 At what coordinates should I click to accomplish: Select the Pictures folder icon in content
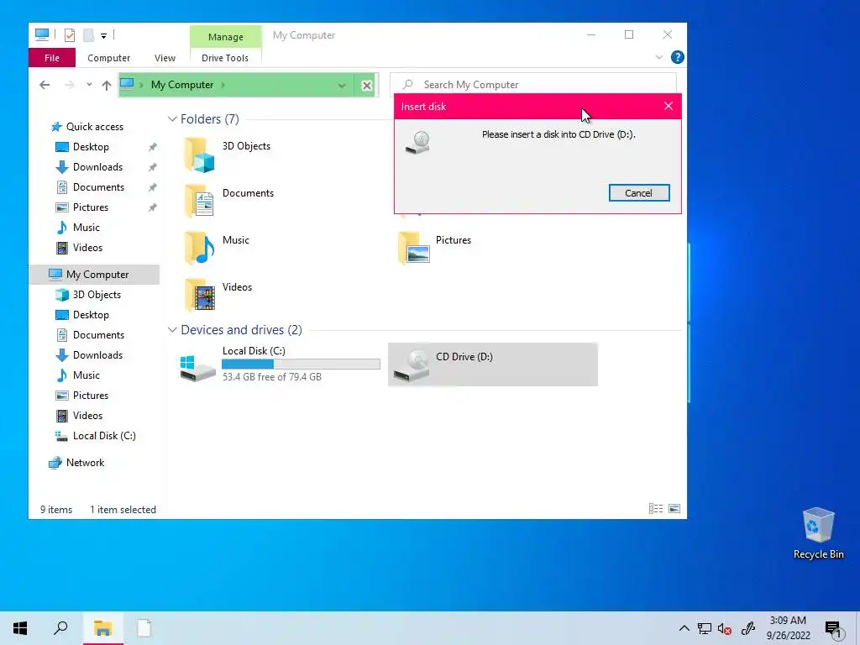(x=413, y=248)
